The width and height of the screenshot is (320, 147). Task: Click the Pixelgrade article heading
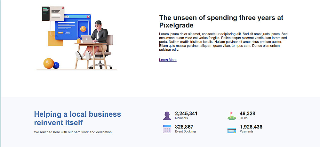(x=221, y=21)
